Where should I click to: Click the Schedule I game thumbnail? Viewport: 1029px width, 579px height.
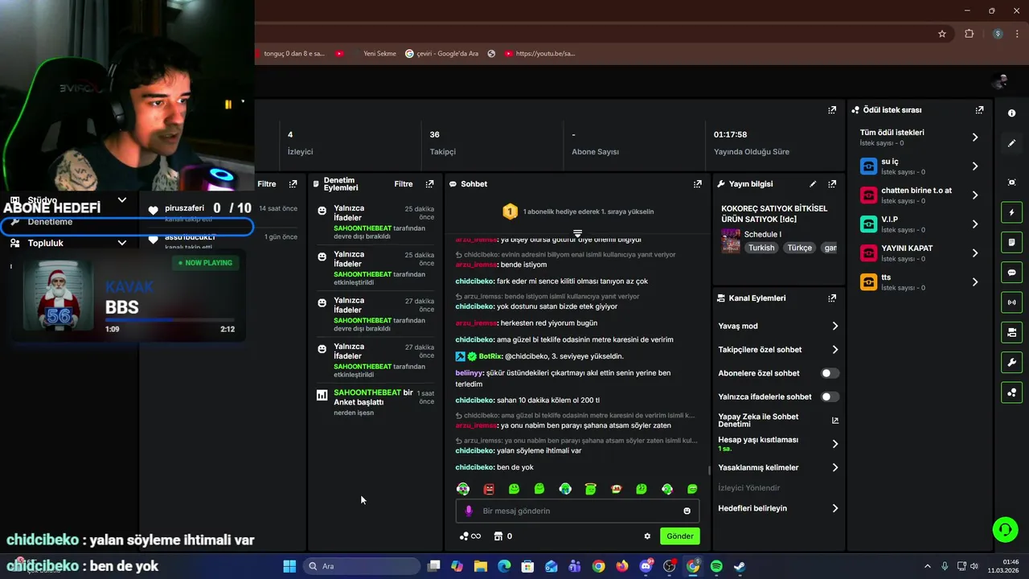pos(730,241)
